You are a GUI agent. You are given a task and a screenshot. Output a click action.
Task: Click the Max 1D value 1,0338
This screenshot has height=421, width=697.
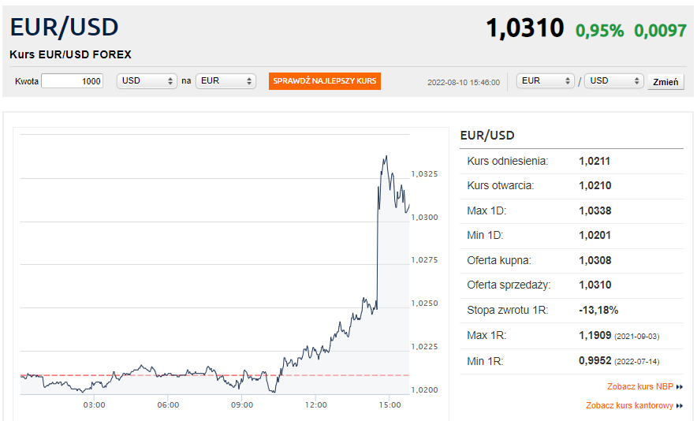tap(594, 210)
